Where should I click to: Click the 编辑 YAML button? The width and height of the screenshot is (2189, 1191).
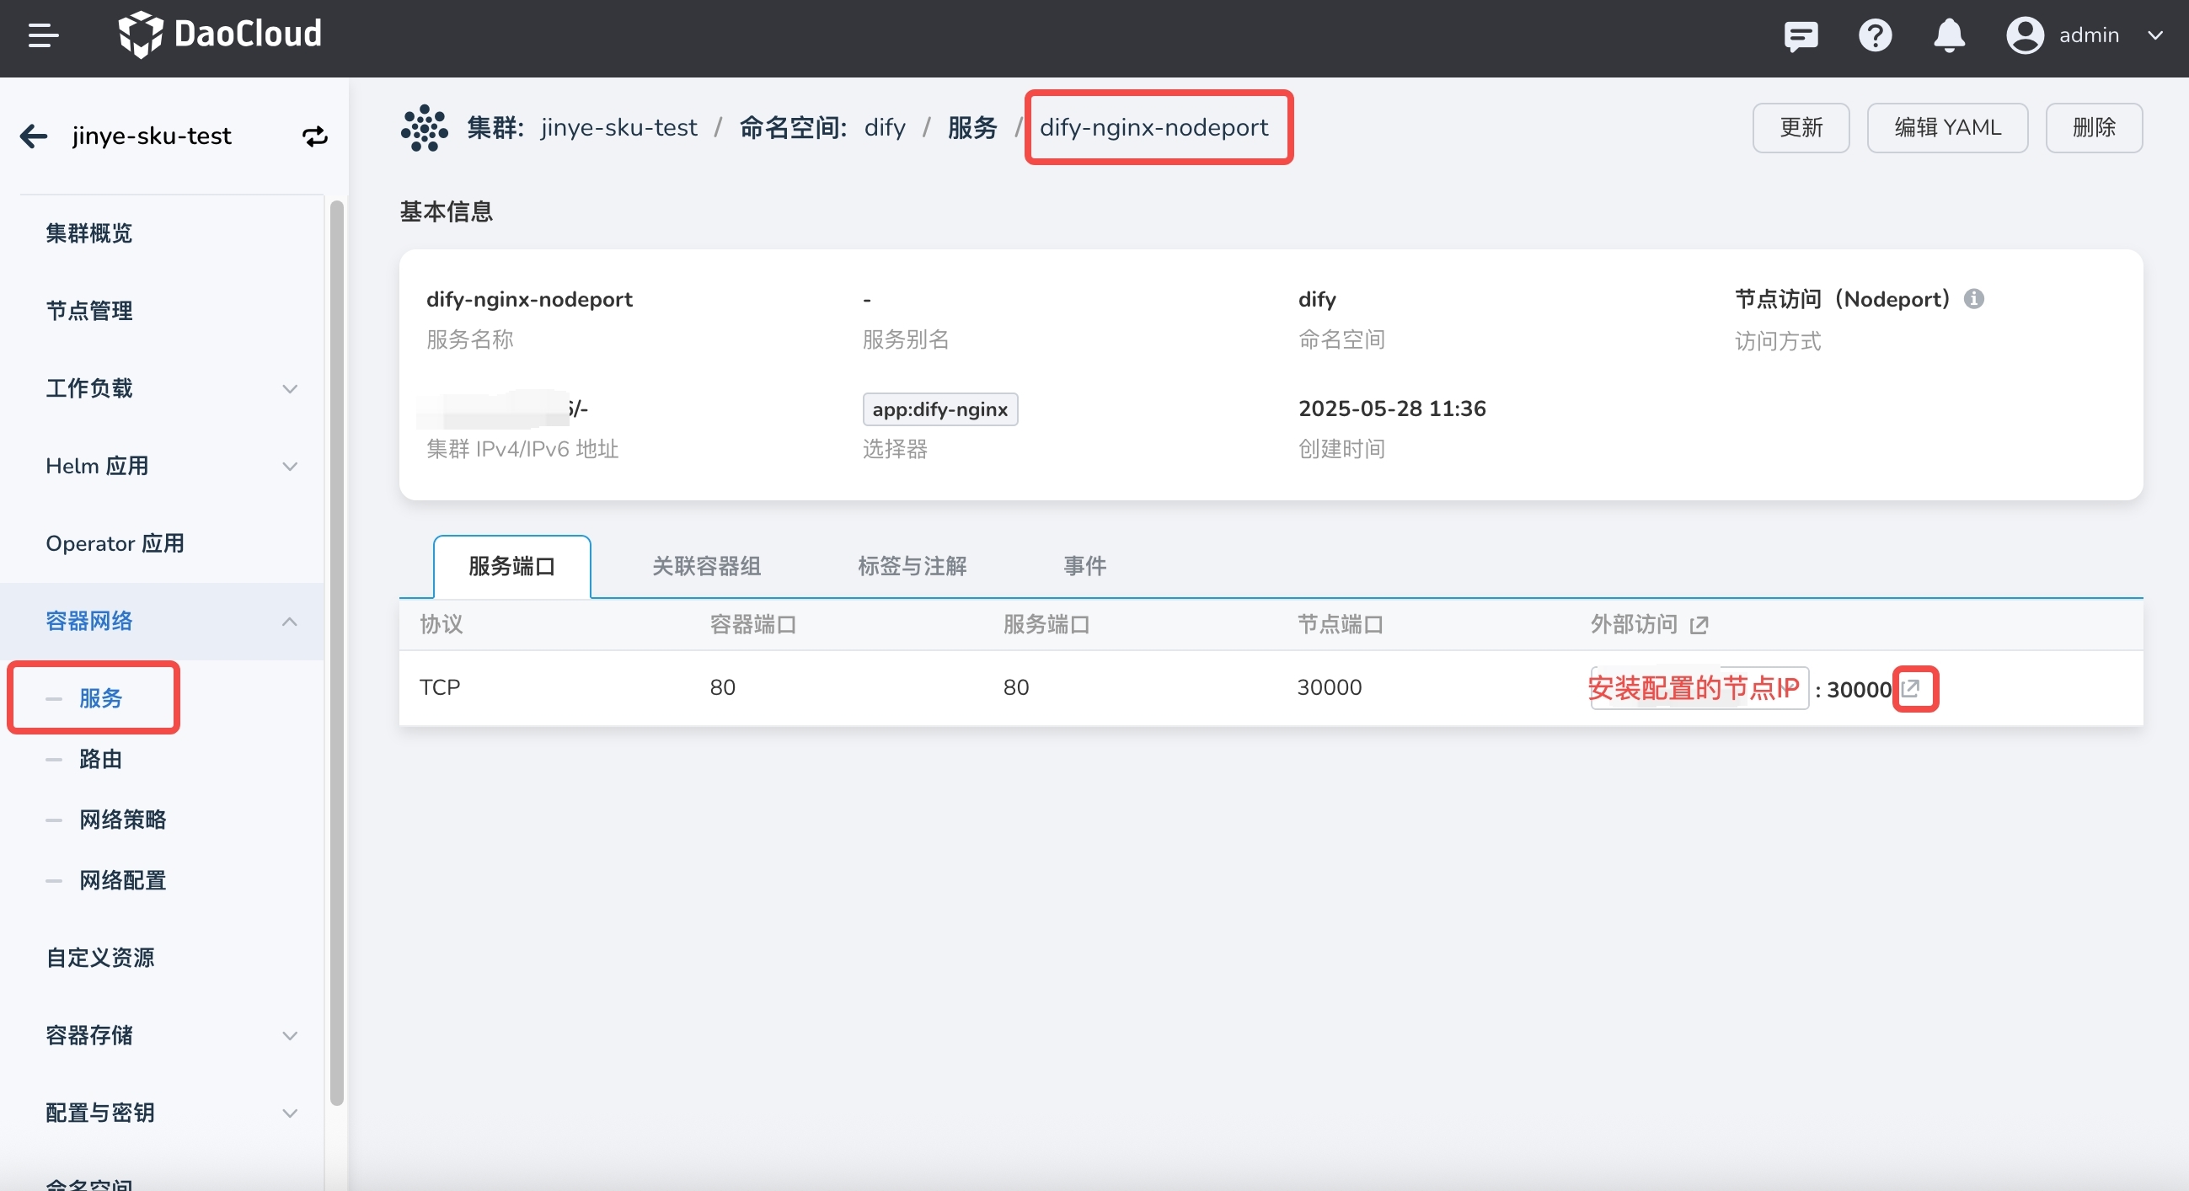pos(1947,128)
